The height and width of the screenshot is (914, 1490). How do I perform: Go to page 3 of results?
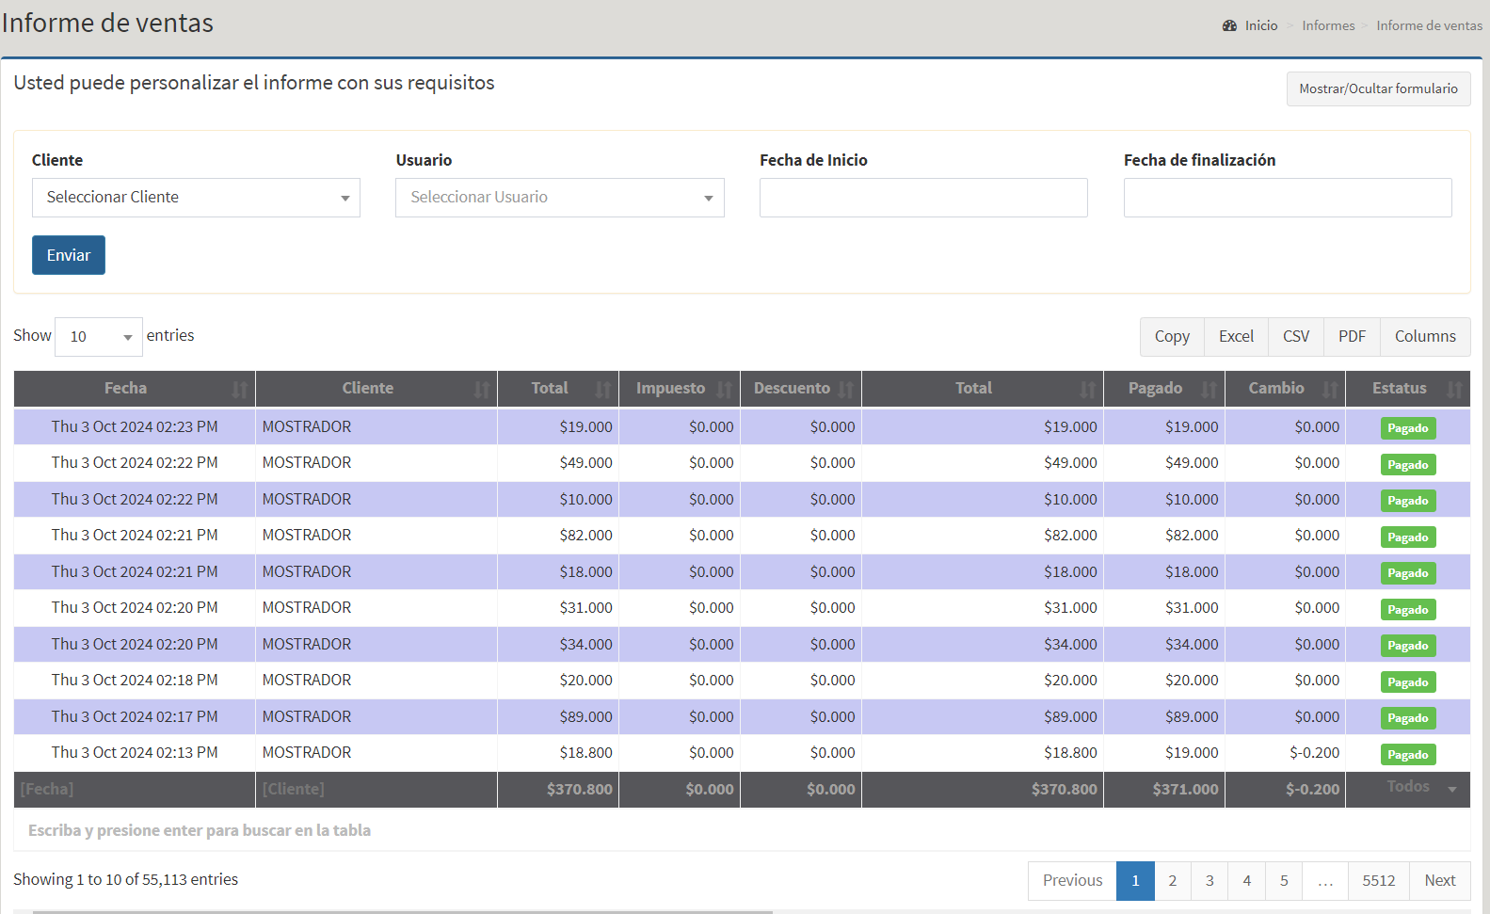pos(1210,881)
